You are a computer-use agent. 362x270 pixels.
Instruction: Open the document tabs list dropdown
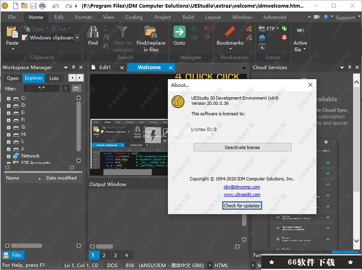click(244, 68)
